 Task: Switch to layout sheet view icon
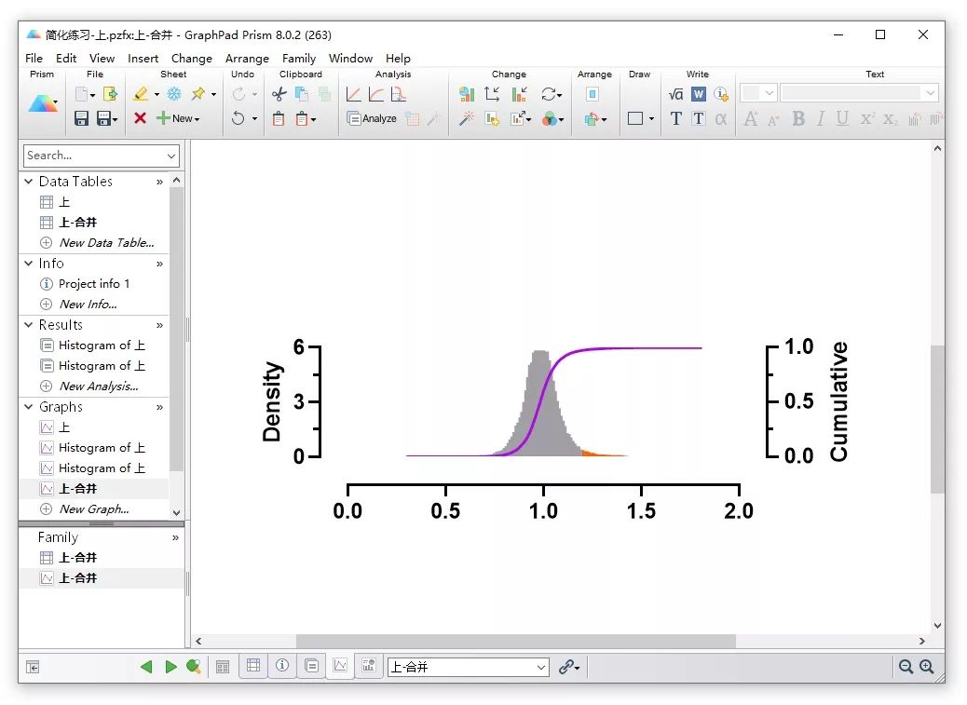click(369, 666)
